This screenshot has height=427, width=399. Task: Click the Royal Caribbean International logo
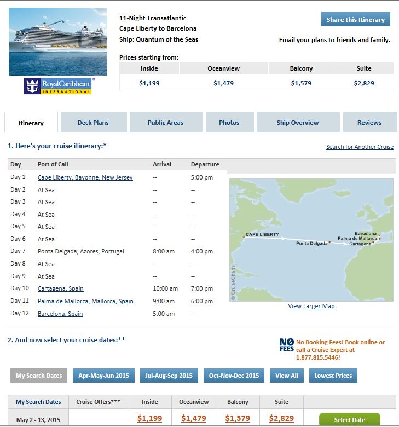58,86
